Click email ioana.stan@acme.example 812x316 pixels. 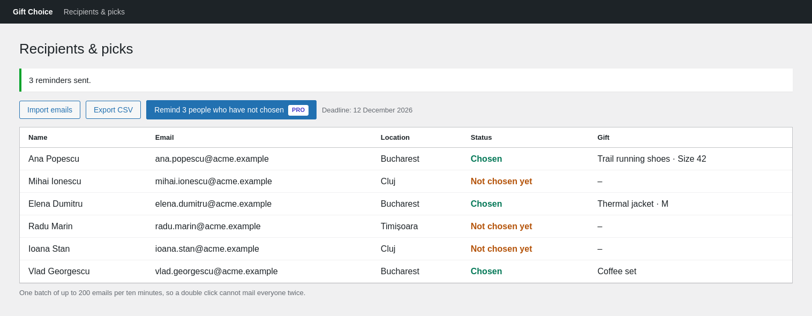(207, 249)
